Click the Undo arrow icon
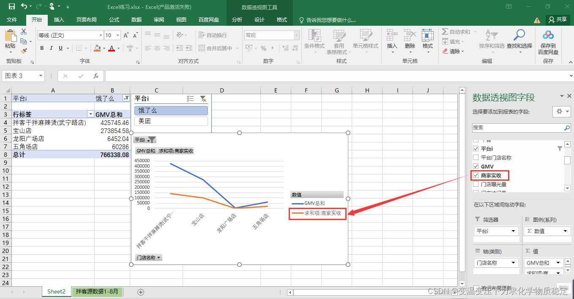Image resolution: width=574 pixels, height=299 pixels. [x=24, y=6]
